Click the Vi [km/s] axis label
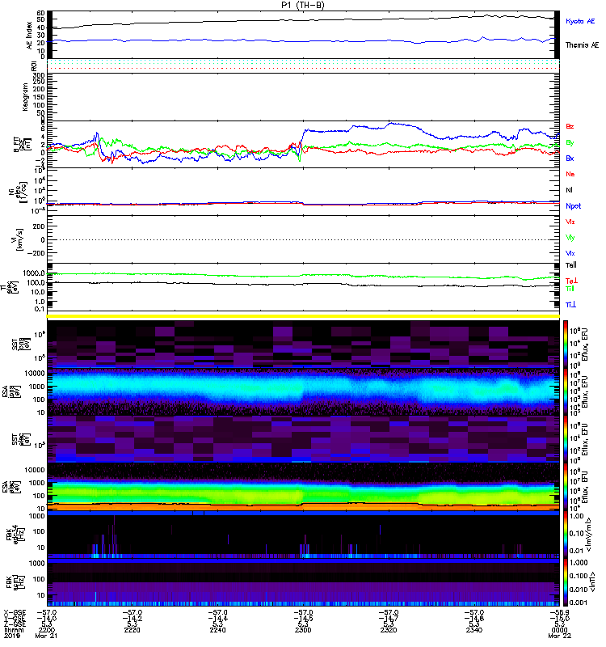The height and width of the screenshot is (647, 606). (x=18, y=239)
